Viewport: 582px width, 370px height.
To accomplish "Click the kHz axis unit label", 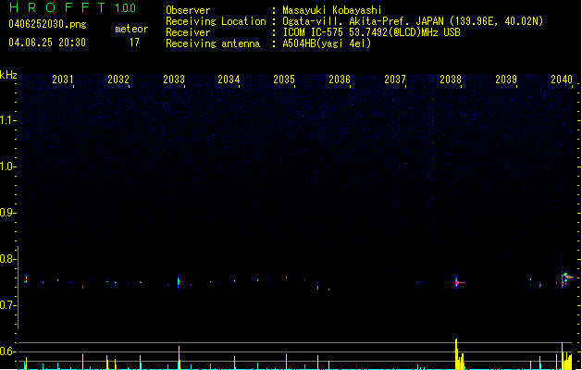I will pyautogui.click(x=8, y=75).
